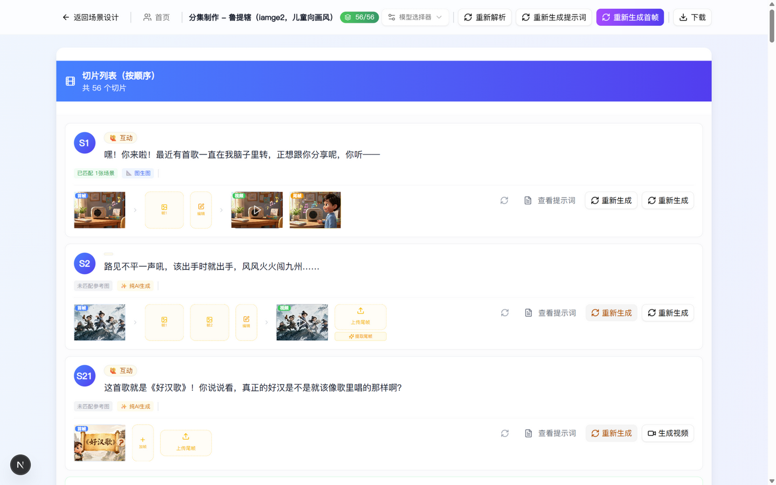Click the S21 slice number badge

click(x=85, y=376)
